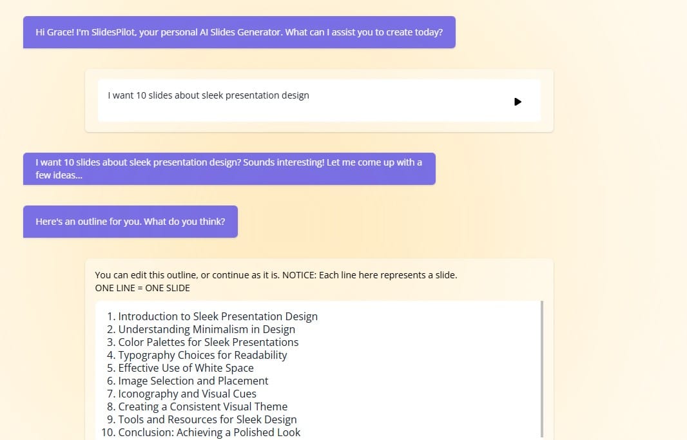Click 'Understanding Minimalism in Design' outline line

[206, 329]
